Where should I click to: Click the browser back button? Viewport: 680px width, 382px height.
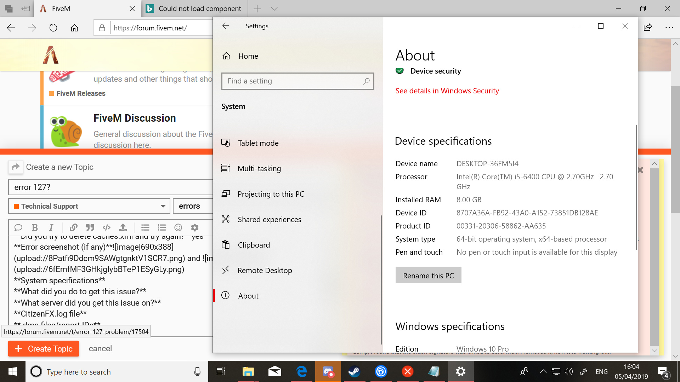coord(11,28)
